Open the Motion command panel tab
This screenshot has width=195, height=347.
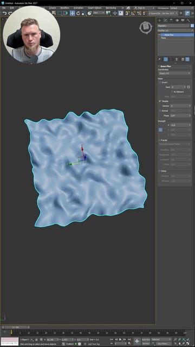click(x=177, y=21)
